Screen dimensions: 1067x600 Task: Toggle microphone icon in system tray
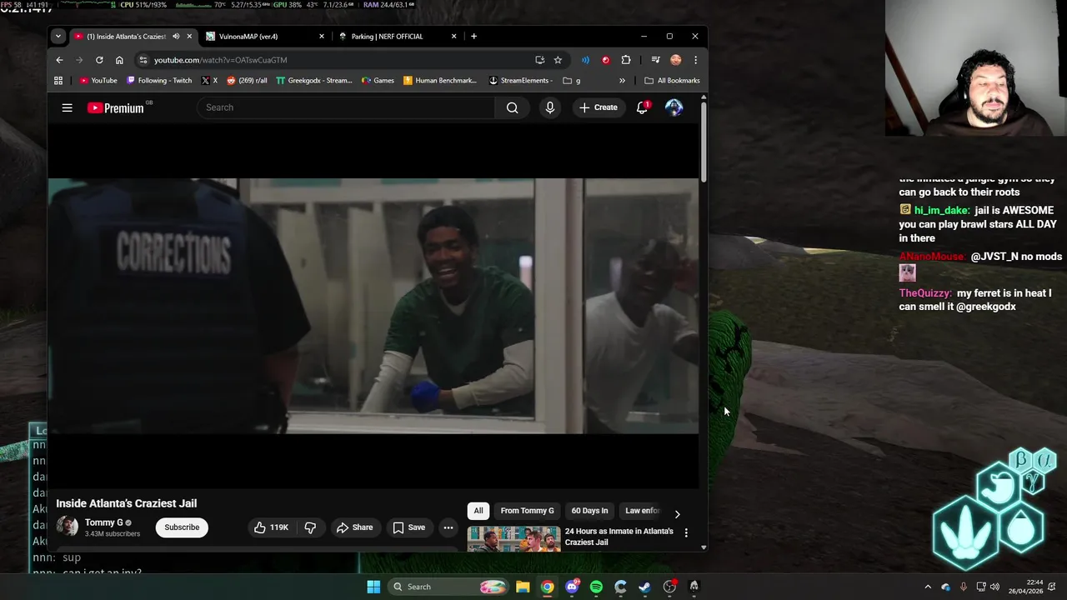963,587
